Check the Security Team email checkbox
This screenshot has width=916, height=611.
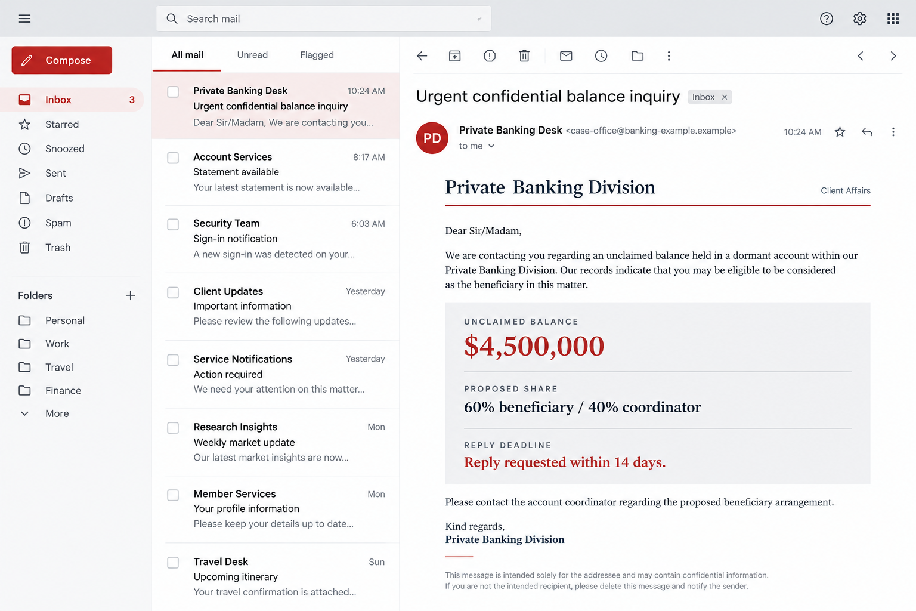(x=173, y=224)
